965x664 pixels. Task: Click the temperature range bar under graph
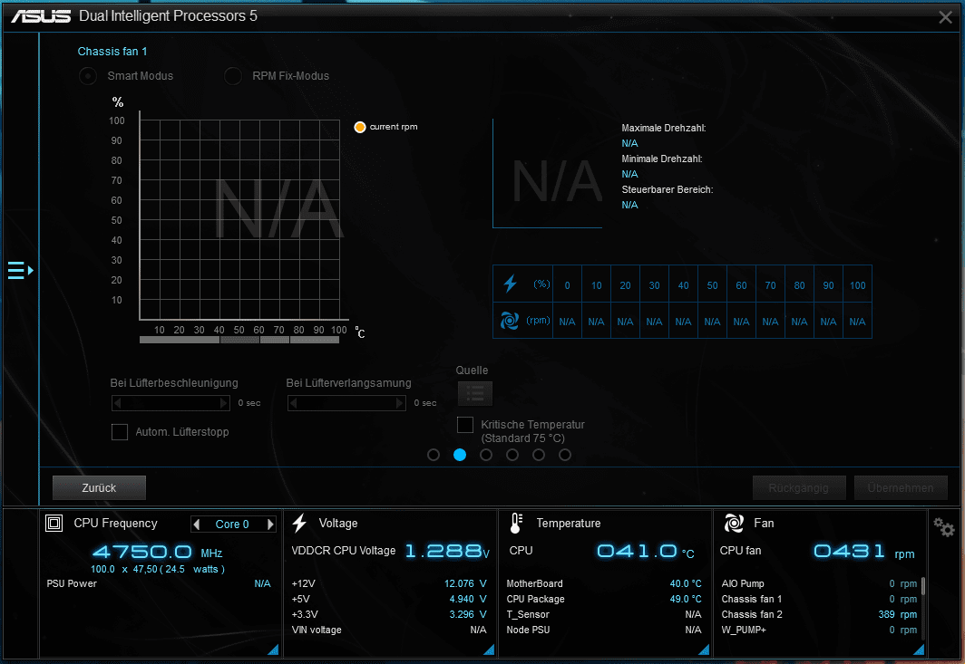[x=239, y=340]
